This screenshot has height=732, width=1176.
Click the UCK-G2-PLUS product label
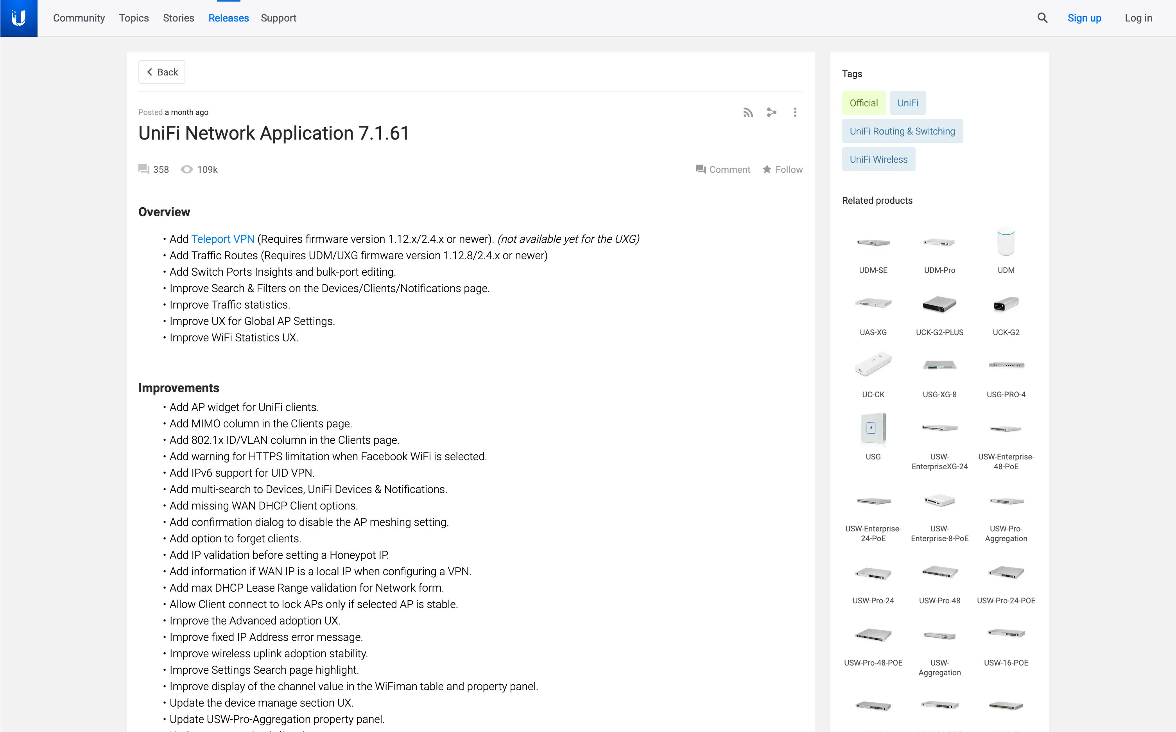tap(939, 332)
